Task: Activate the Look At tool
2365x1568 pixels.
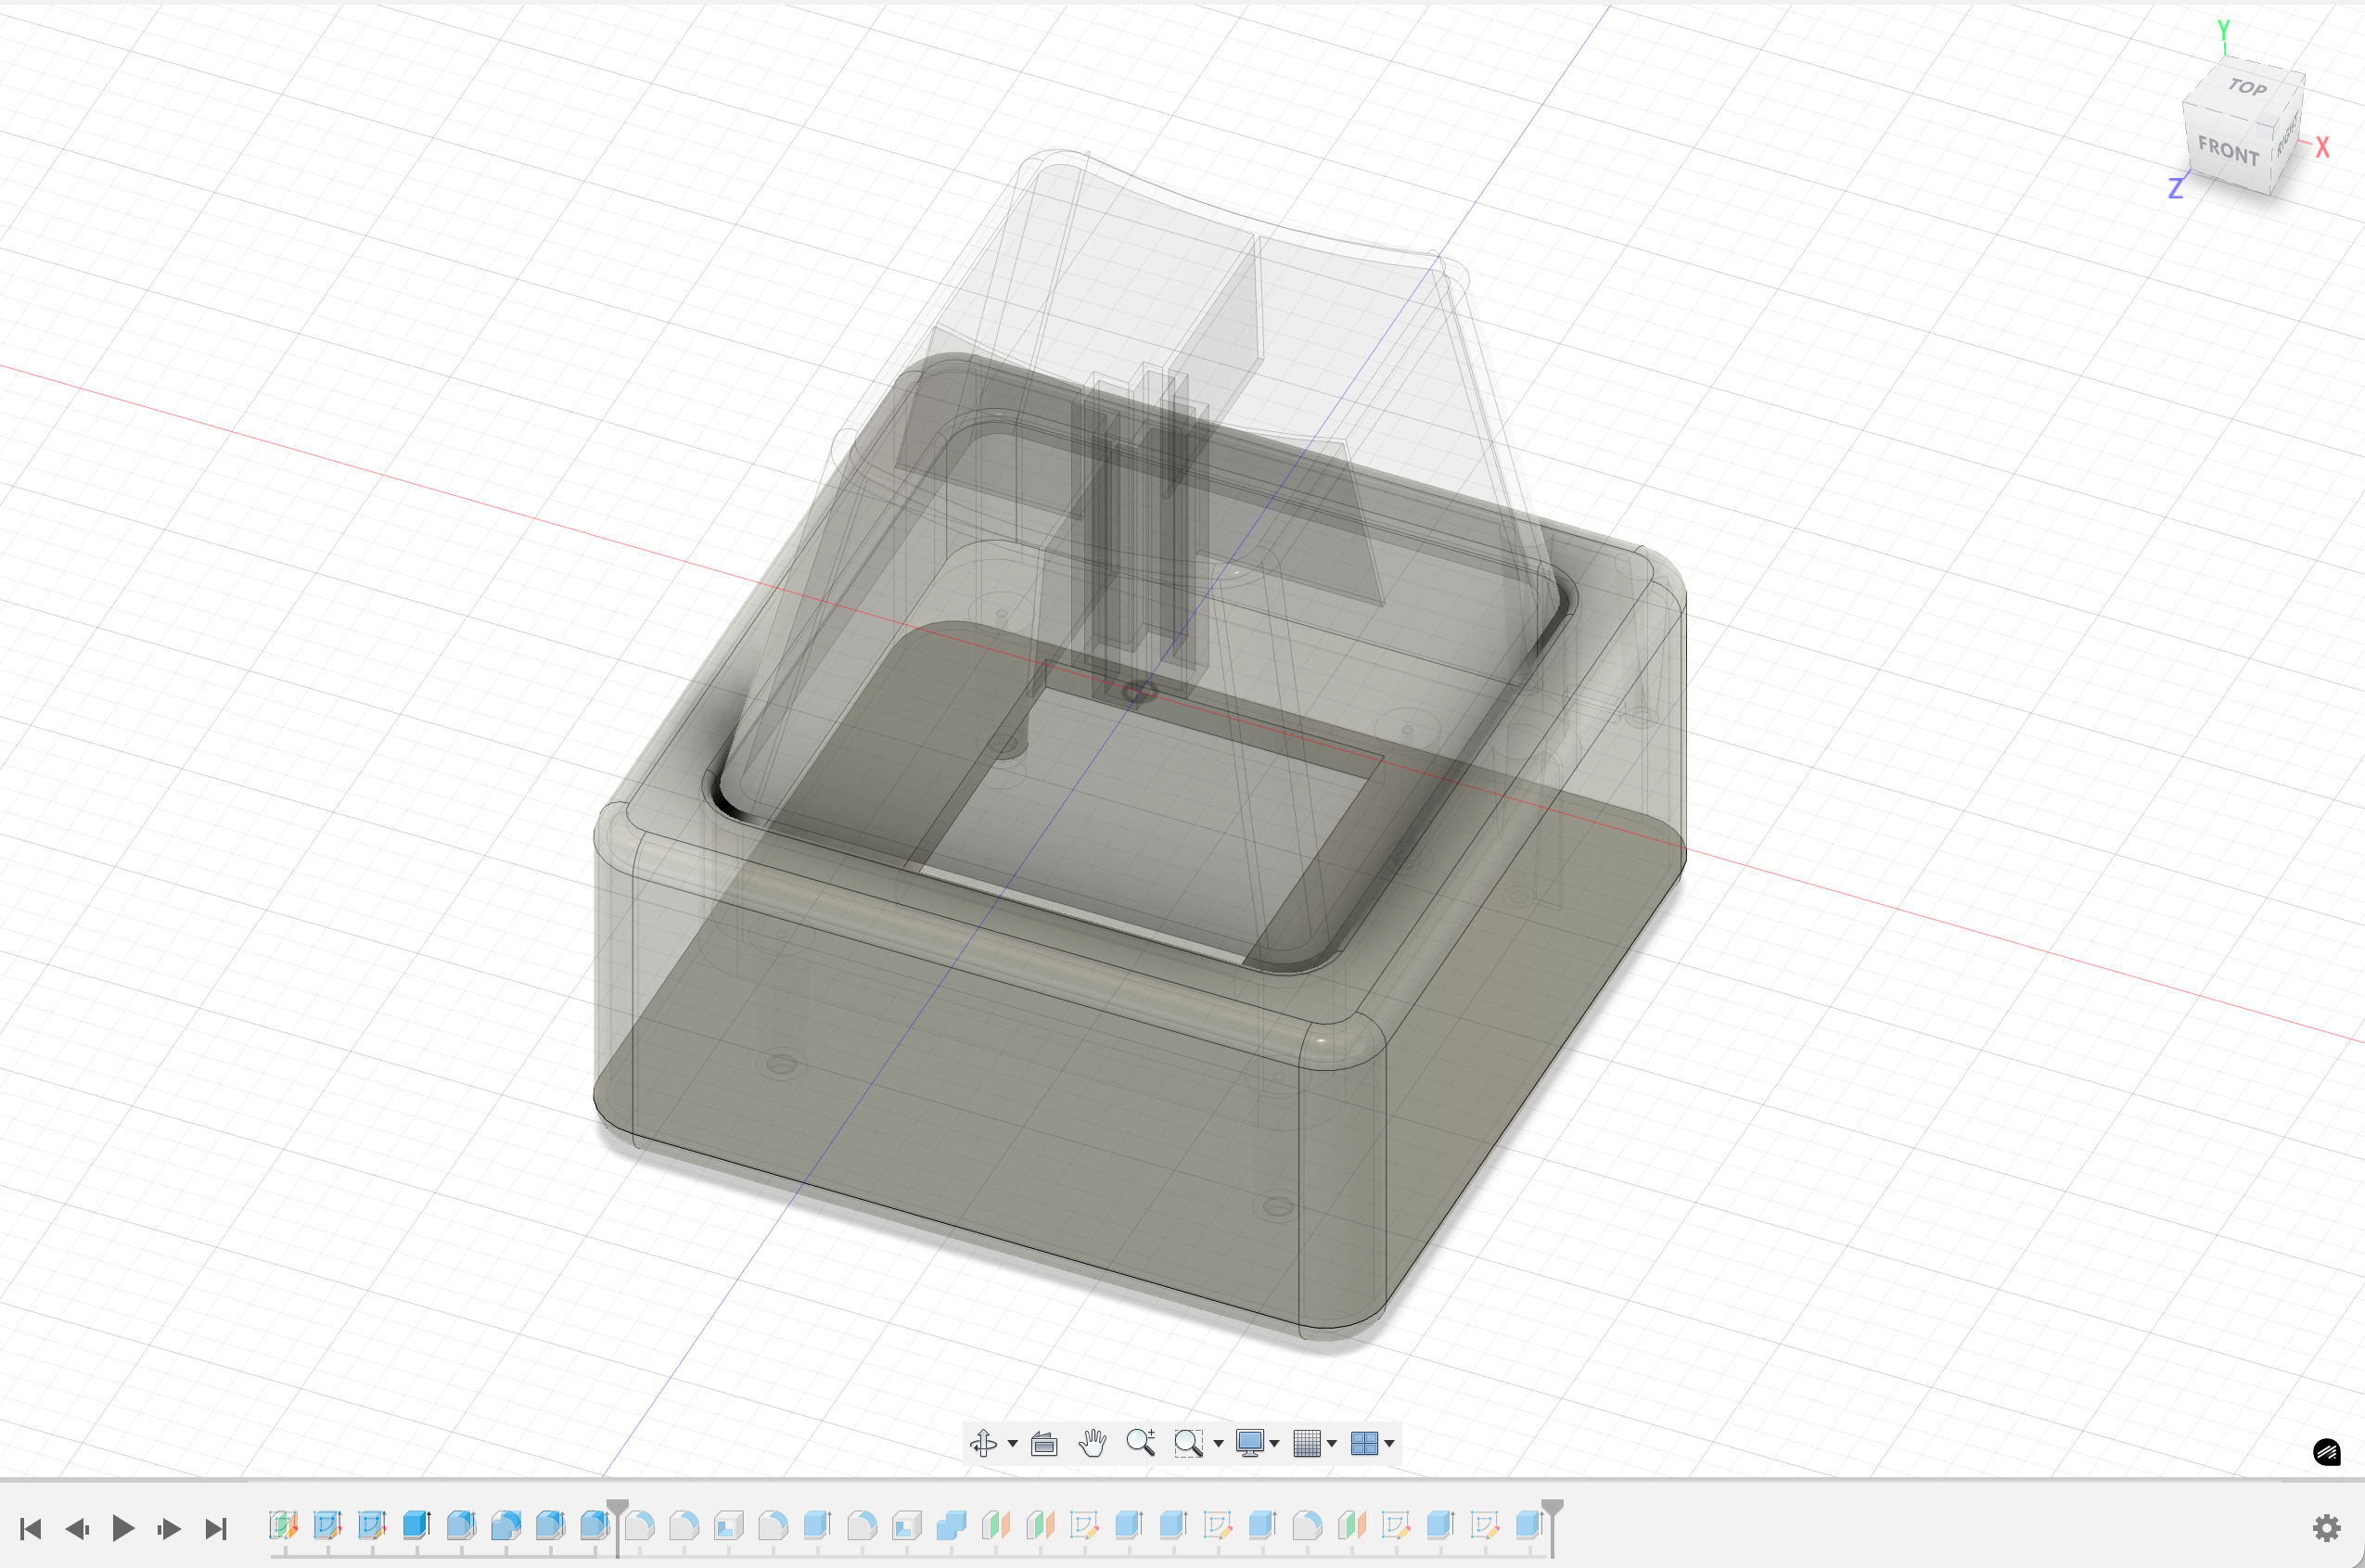Action: point(1044,1443)
